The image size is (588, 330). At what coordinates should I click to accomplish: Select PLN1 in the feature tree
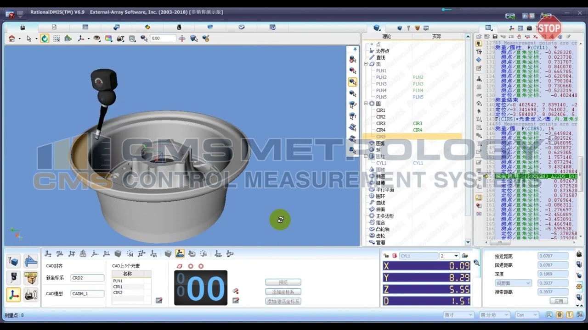381,71
